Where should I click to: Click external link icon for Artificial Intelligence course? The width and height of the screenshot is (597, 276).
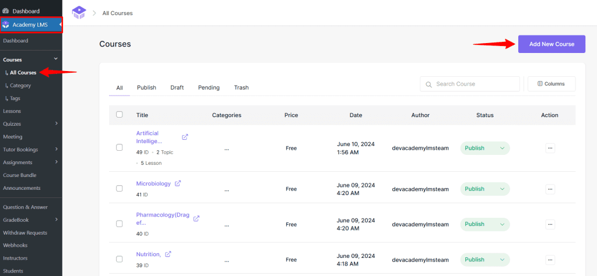185,137
